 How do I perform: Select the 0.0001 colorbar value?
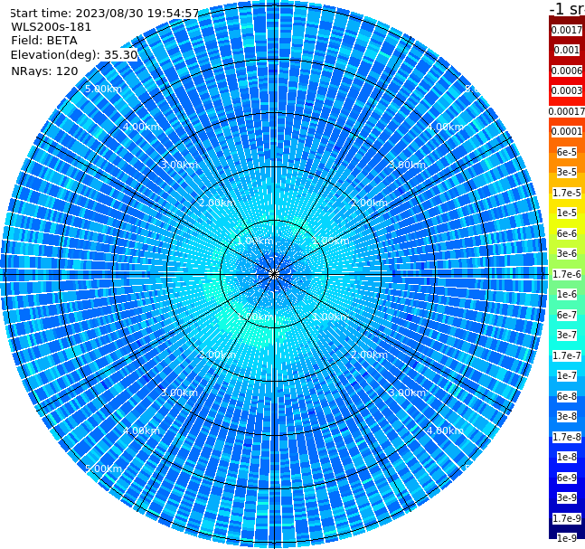[x=567, y=131]
